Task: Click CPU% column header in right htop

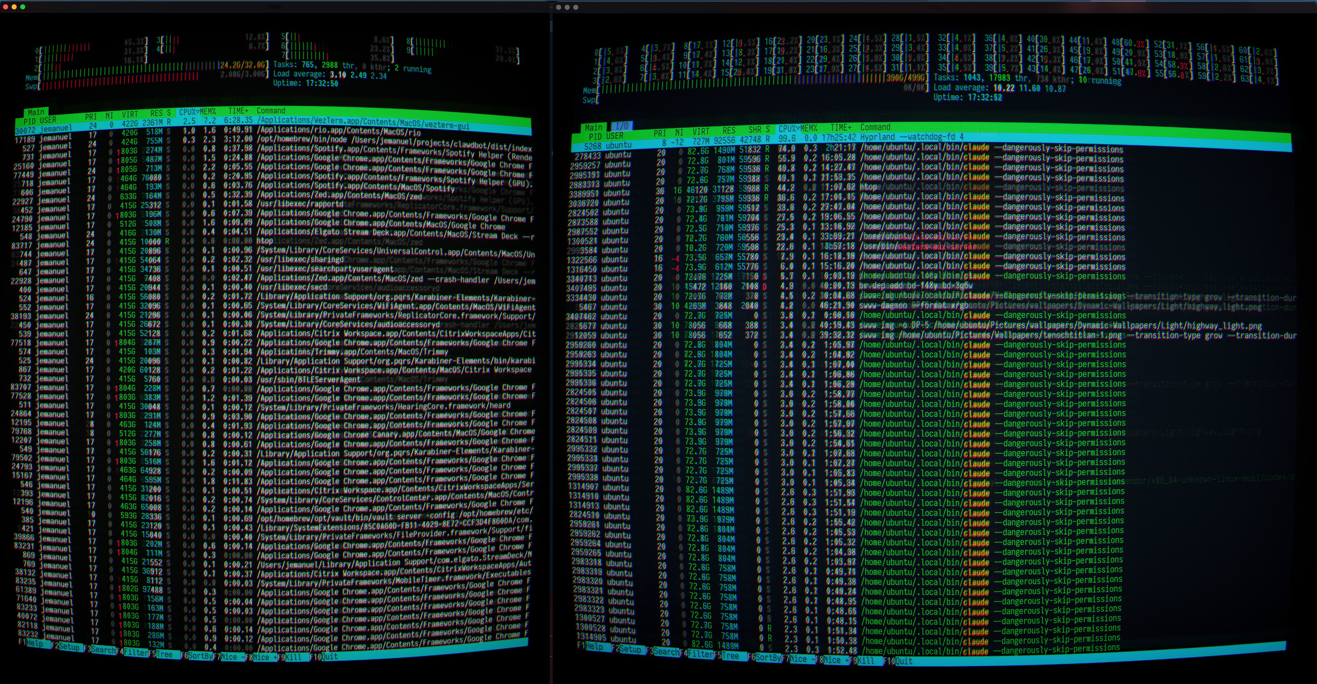Action: pyautogui.click(x=788, y=129)
